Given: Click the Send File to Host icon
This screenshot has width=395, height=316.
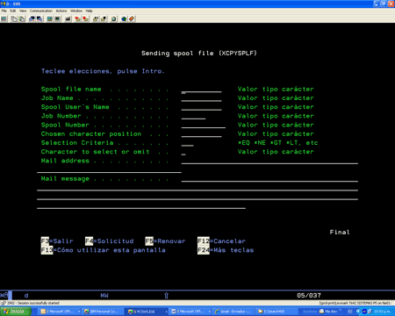Looking at the screenshot, I should coord(32,19).
